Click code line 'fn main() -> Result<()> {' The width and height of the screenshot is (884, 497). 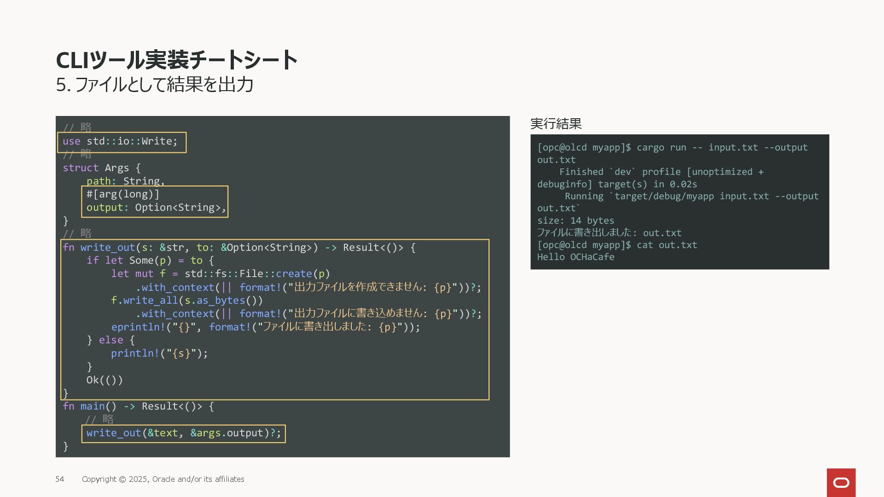tap(139, 406)
